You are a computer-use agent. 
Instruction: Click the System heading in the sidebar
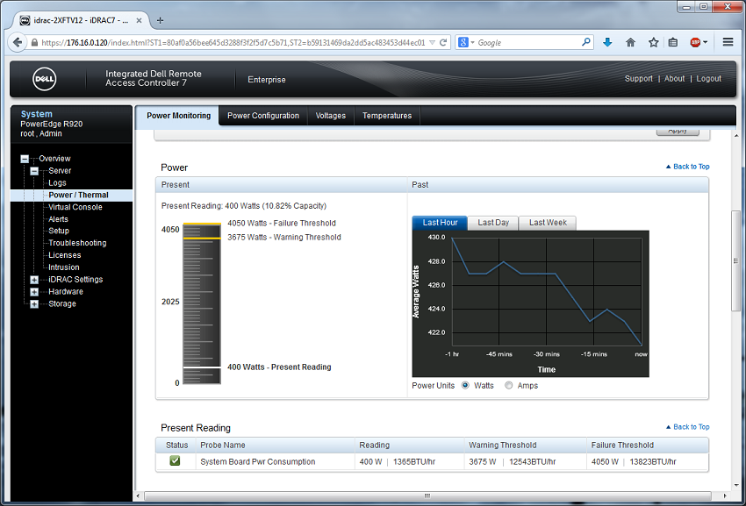click(x=37, y=114)
